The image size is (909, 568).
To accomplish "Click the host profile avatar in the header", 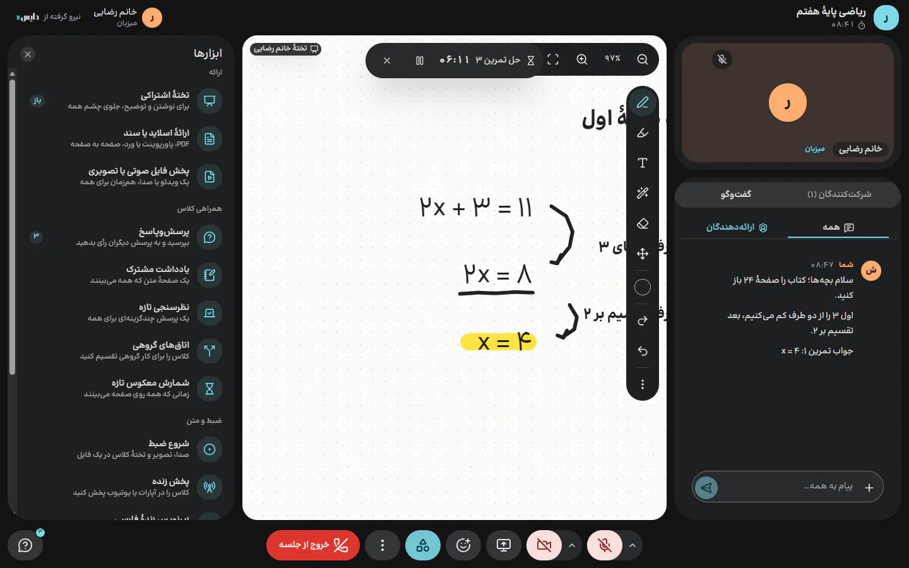I will pos(152,18).
